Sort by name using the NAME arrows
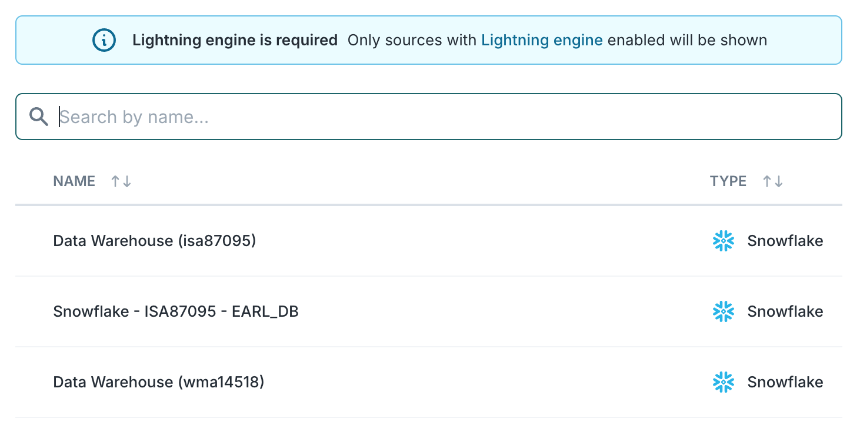 121,181
